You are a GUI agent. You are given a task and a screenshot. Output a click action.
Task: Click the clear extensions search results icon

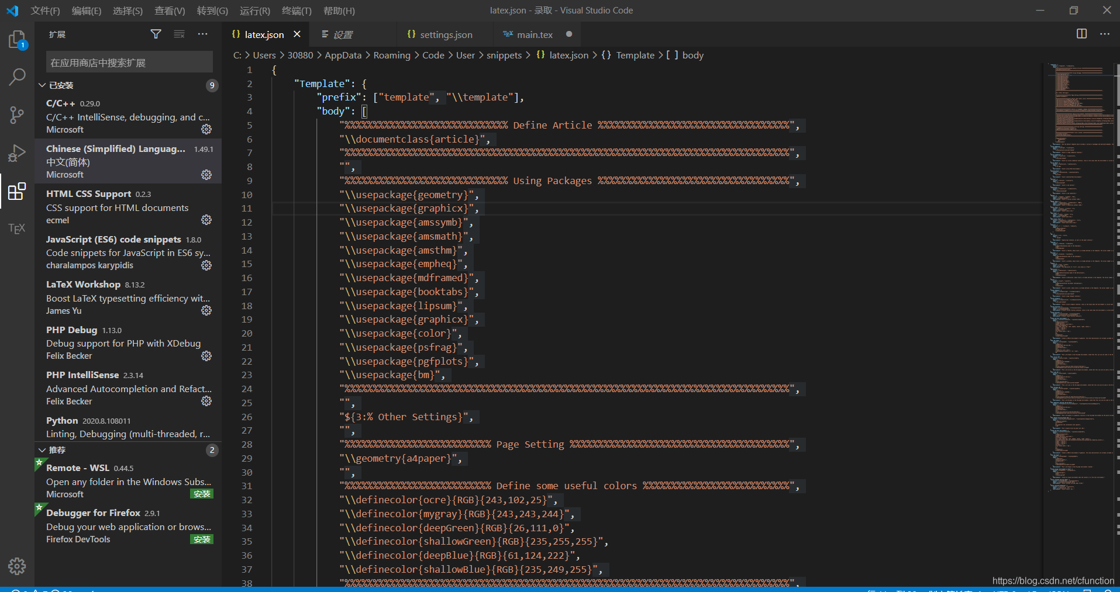(179, 34)
